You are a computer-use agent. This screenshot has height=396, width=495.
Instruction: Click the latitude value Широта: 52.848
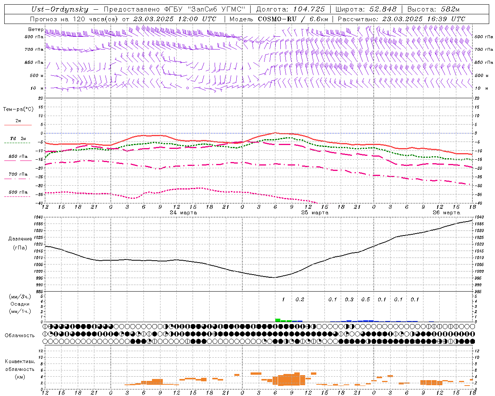[x=366, y=9]
